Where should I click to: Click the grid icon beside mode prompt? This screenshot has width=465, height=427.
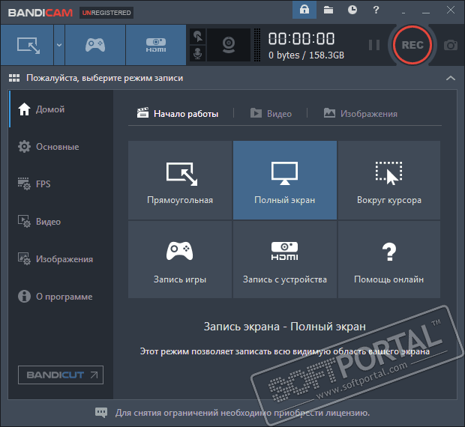point(14,78)
